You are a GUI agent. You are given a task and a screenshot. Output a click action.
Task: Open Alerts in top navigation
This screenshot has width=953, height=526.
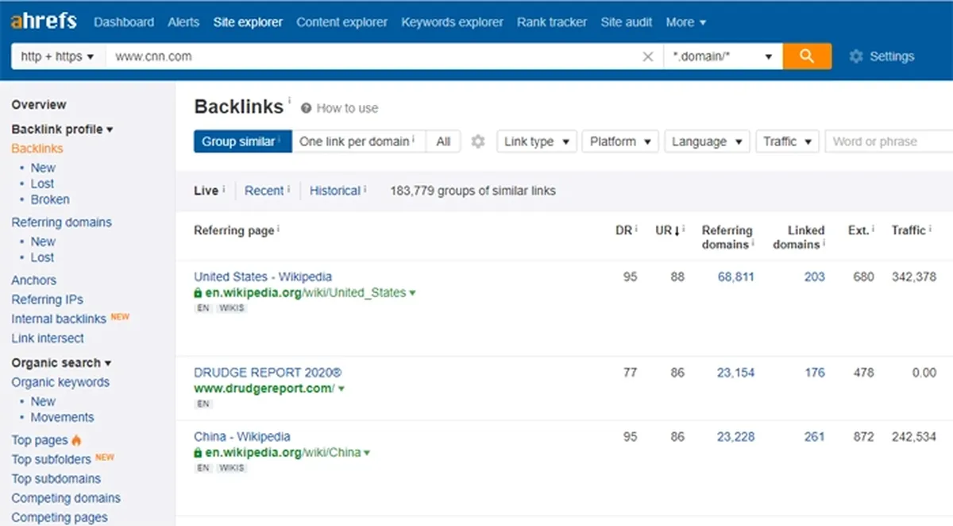point(183,22)
